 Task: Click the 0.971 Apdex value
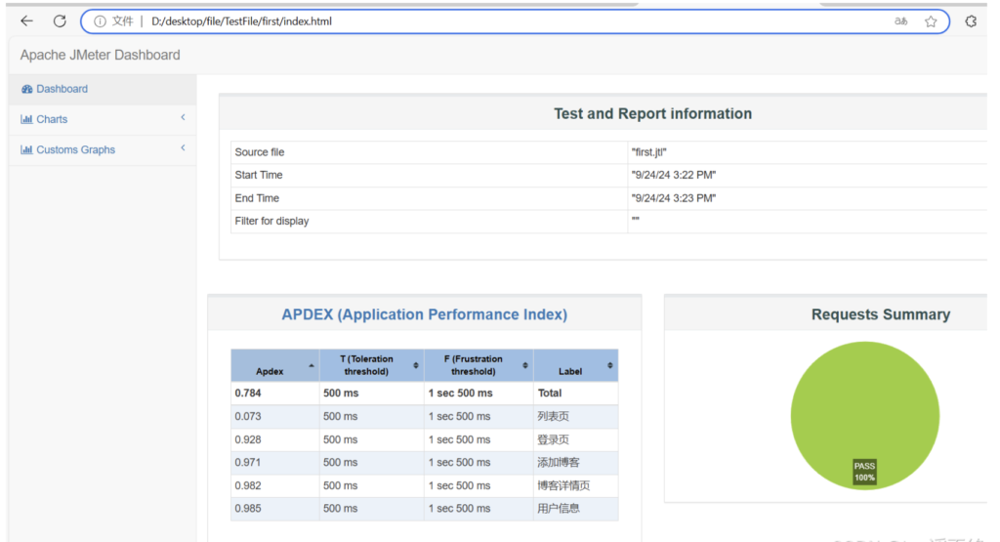247,462
